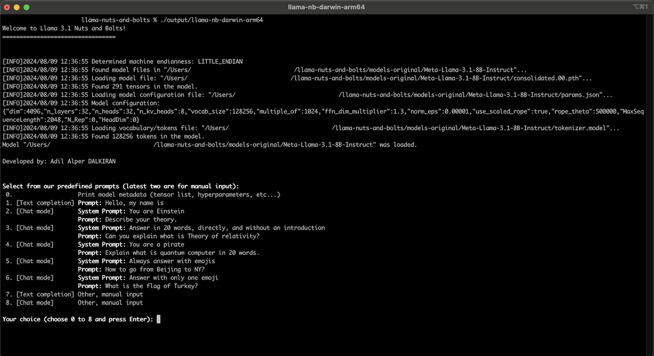
Task: Click the terminal cursor after 'Your choice' prompt
Action: tap(159, 319)
